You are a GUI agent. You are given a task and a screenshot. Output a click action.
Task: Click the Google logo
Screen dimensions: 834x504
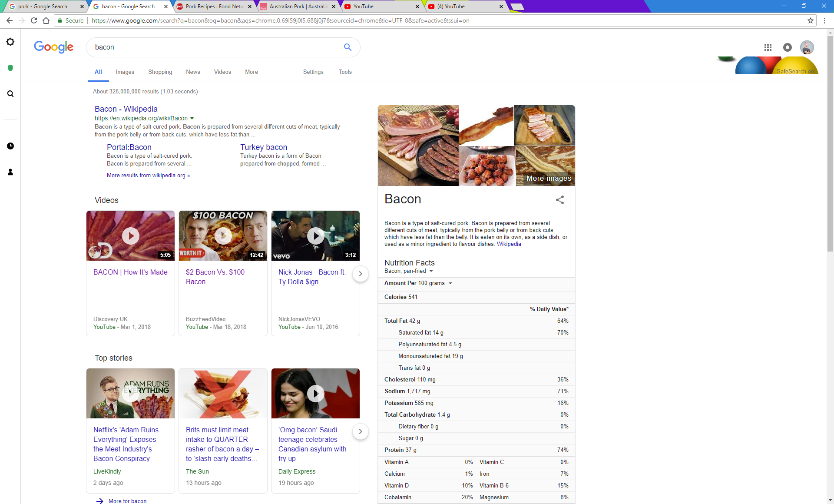pyautogui.click(x=54, y=47)
